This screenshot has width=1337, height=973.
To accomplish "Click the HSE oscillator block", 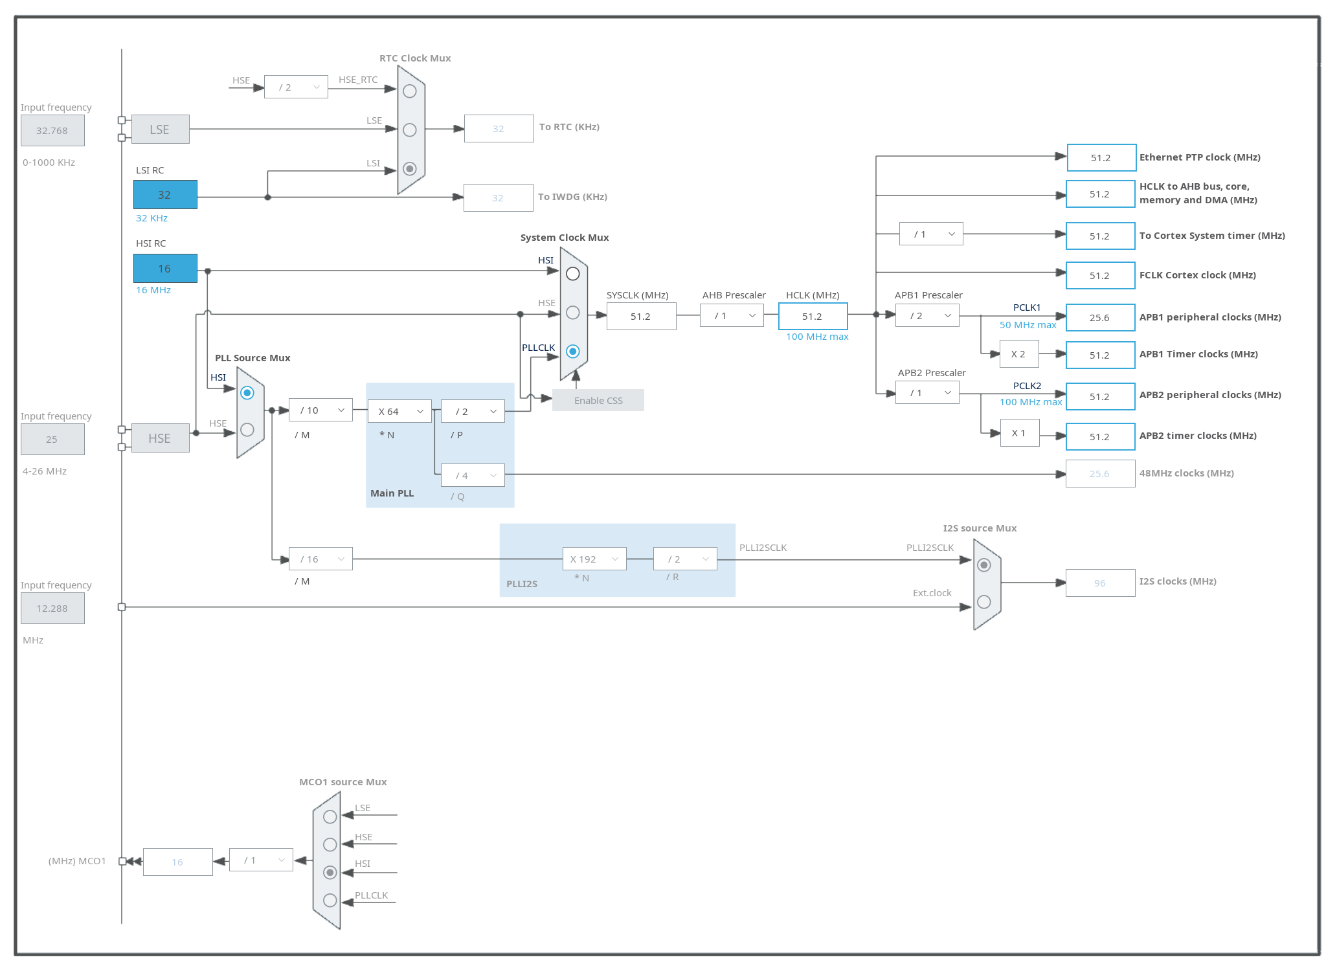I will pyautogui.click(x=160, y=438).
